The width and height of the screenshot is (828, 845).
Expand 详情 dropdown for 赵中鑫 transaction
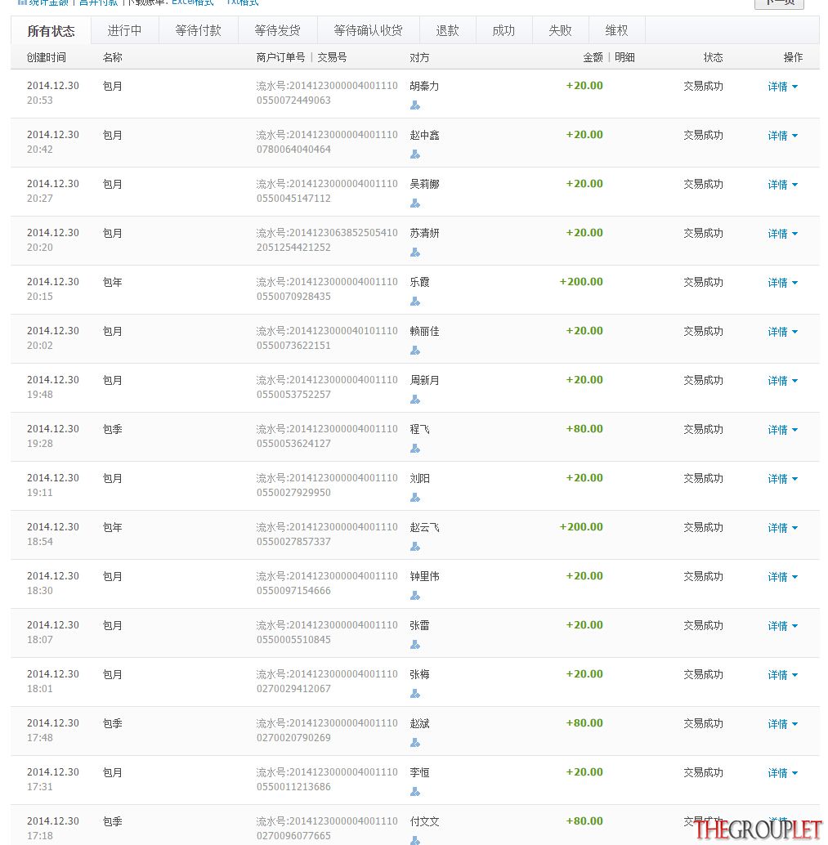point(783,136)
